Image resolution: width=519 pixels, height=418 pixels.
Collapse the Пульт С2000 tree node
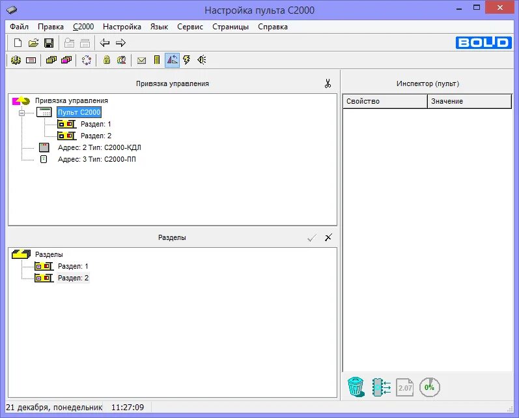click(22, 113)
